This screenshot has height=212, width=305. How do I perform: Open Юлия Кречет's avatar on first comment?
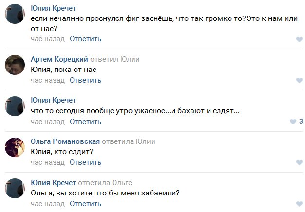point(15,14)
